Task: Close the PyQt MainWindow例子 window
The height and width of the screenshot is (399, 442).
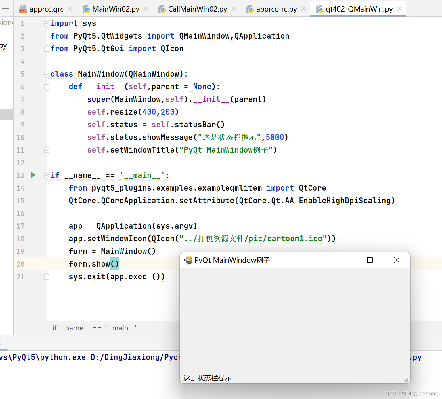Action: (x=397, y=260)
